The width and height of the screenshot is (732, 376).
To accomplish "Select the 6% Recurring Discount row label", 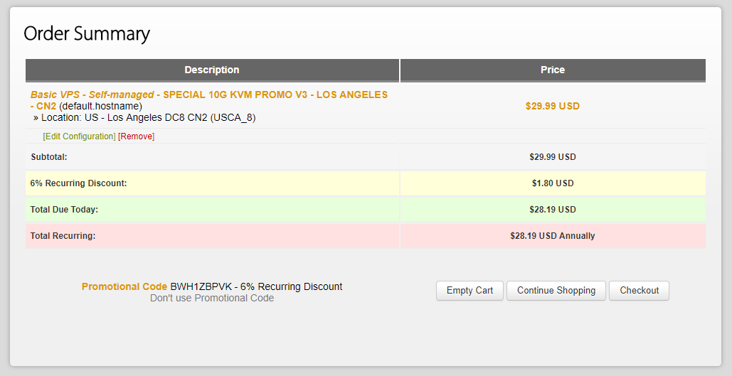I will coord(78,183).
